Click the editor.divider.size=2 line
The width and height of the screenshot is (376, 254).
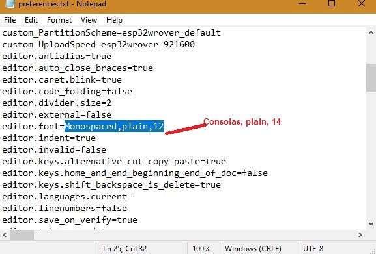[57, 103]
